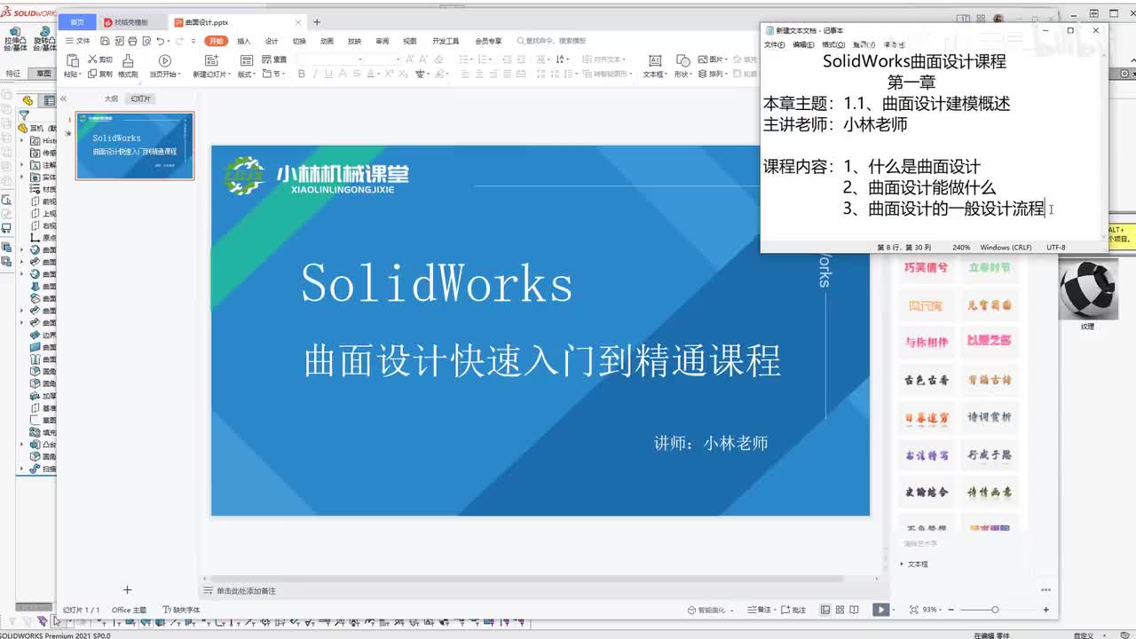
Task: Open the 设计 (Design) ribbon tab
Action: [272, 41]
